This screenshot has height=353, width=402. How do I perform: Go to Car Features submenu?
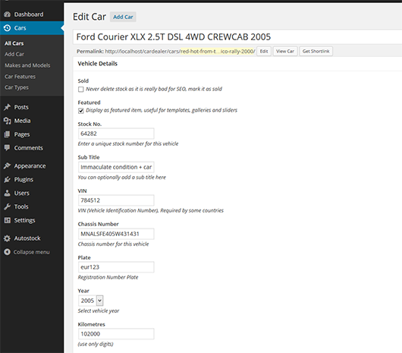tap(20, 77)
